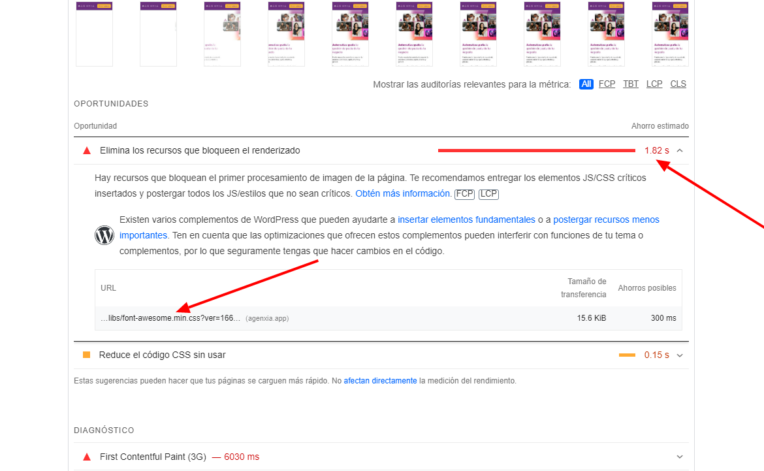764x471 pixels.
Task: Open postergar recursos menos importantes link
Action: click(x=606, y=220)
